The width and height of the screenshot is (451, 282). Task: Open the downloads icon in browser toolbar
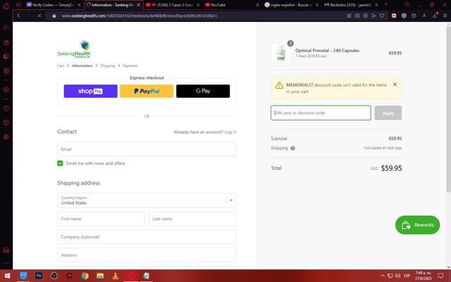point(435,16)
